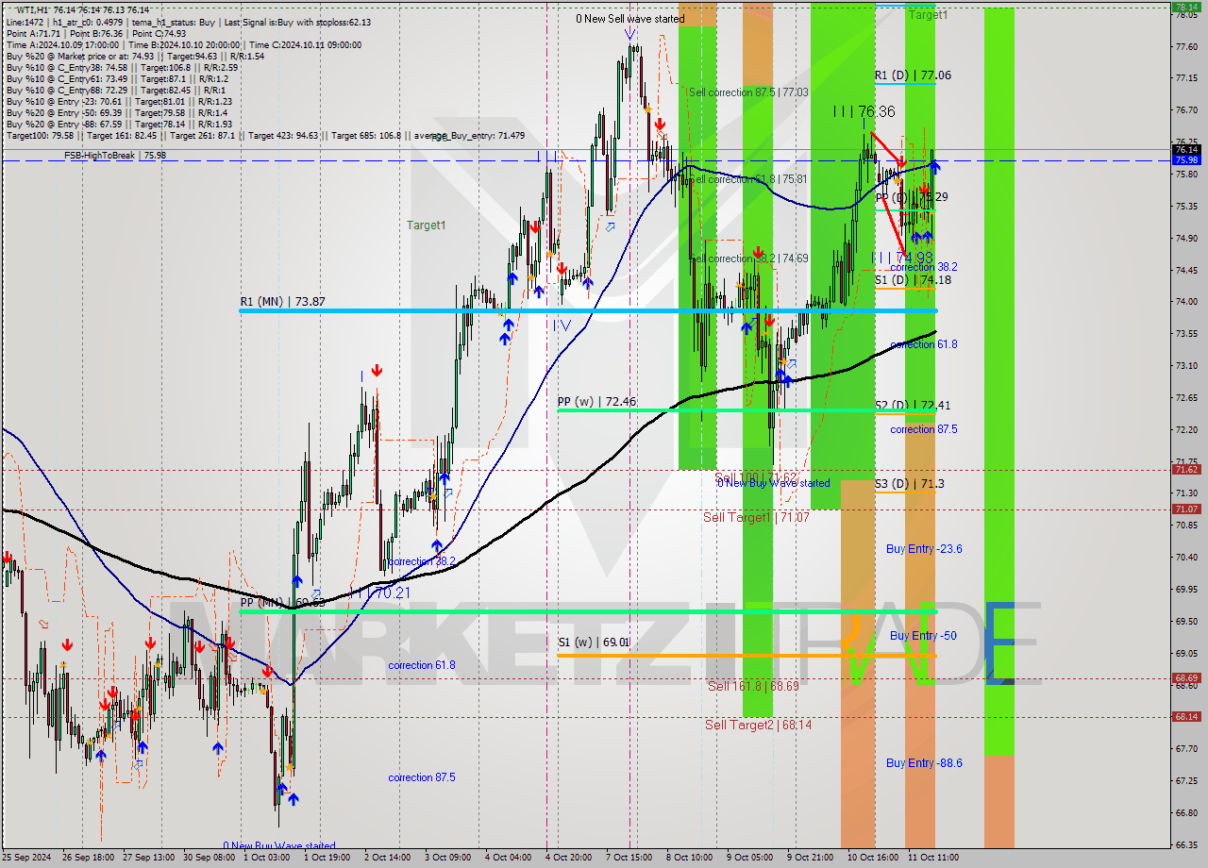The height and width of the screenshot is (868, 1208).
Task: Click the blue 'I I I 74.93' label
Action: [x=901, y=257]
